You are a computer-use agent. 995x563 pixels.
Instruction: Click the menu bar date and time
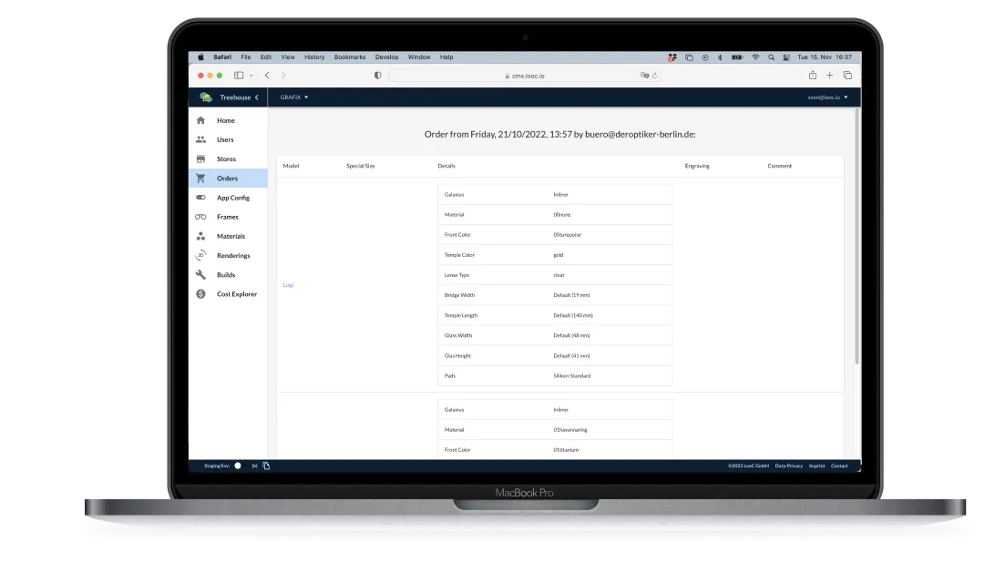[825, 57]
